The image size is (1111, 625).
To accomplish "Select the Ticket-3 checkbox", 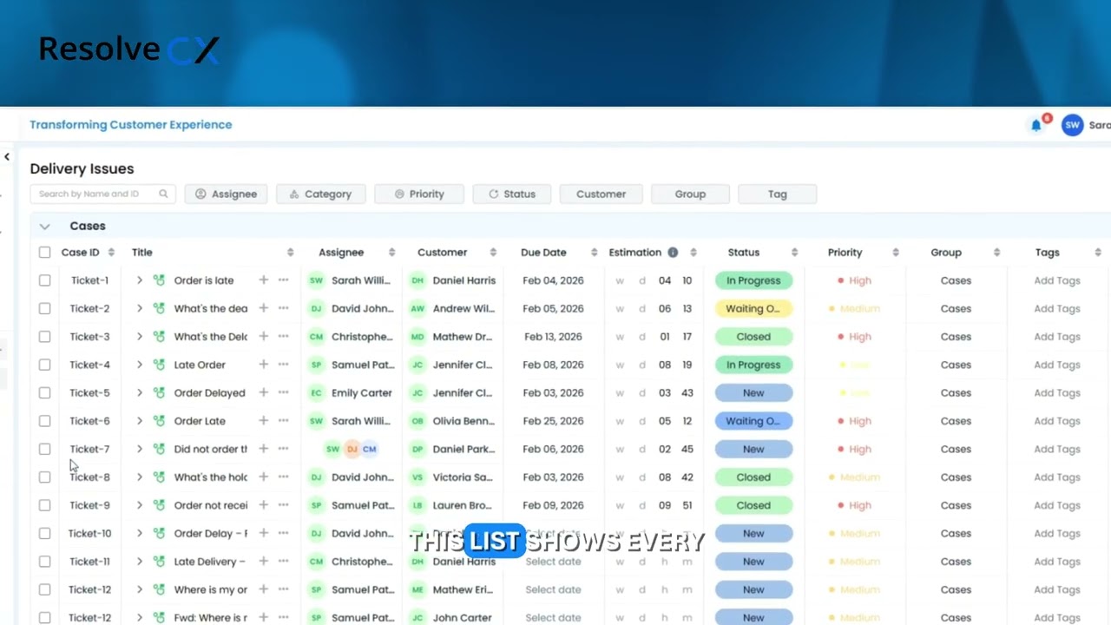I will click(x=44, y=337).
